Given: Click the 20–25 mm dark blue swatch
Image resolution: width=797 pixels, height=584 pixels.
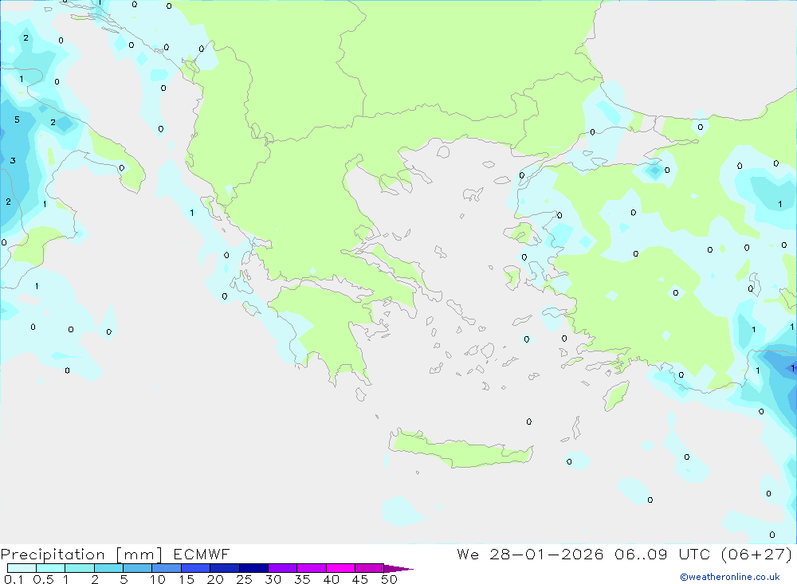Looking at the screenshot, I should 225,568.
